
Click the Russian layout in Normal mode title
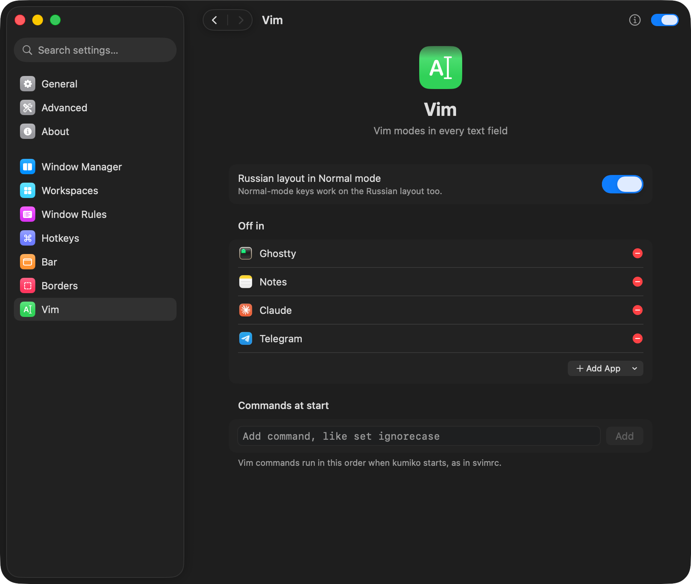tap(309, 178)
